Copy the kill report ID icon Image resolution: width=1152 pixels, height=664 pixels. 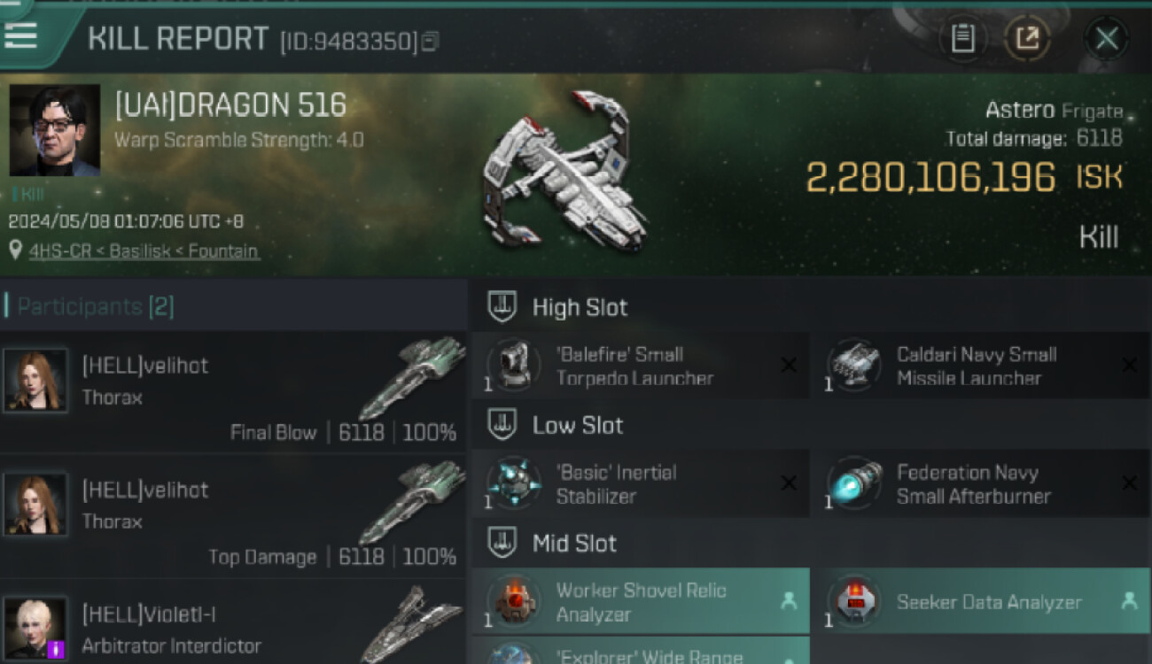click(x=430, y=41)
